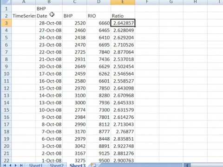Click previous sheet navigation arrow
Image resolution: width=223 pixels, height=167 pixels.
pyautogui.click(x=10, y=165)
